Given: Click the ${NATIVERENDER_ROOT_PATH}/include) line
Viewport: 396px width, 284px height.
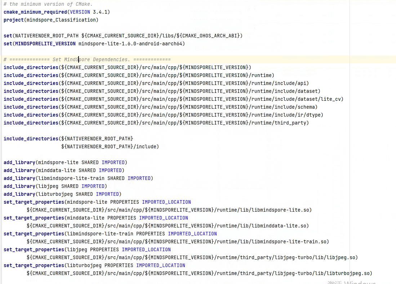Looking at the screenshot, I should (110, 146).
